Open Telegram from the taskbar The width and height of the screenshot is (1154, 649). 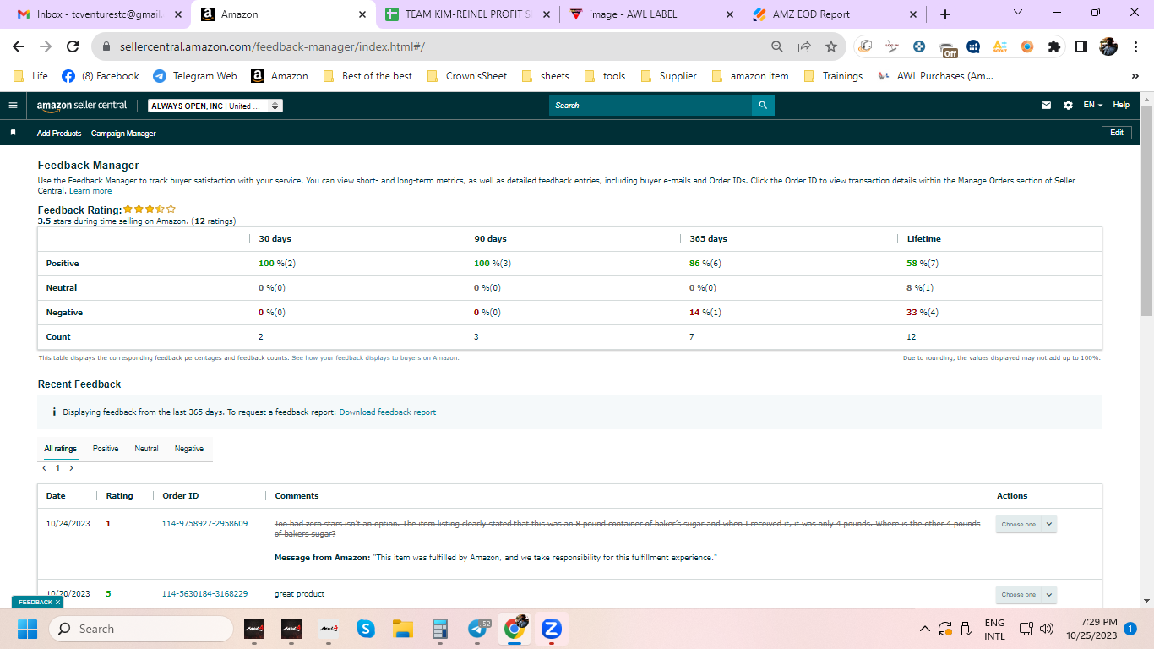[478, 629]
